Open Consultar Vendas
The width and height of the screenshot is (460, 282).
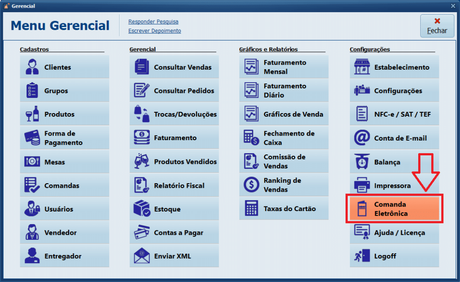[x=174, y=67]
